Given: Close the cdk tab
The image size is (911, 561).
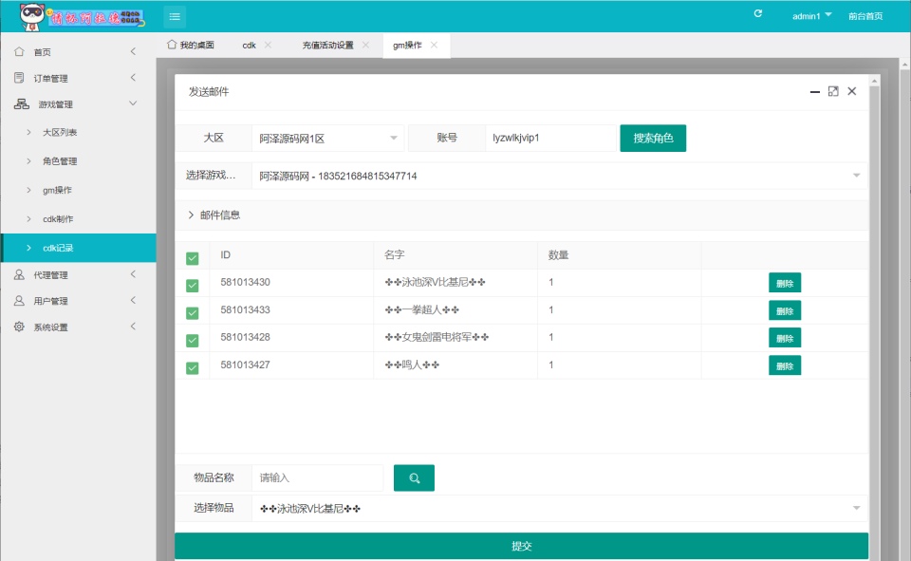Looking at the screenshot, I should [x=268, y=45].
